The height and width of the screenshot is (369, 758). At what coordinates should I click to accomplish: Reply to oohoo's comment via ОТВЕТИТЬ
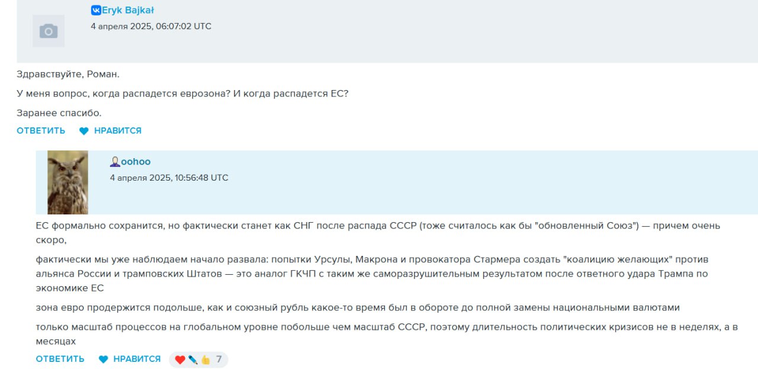point(60,359)
